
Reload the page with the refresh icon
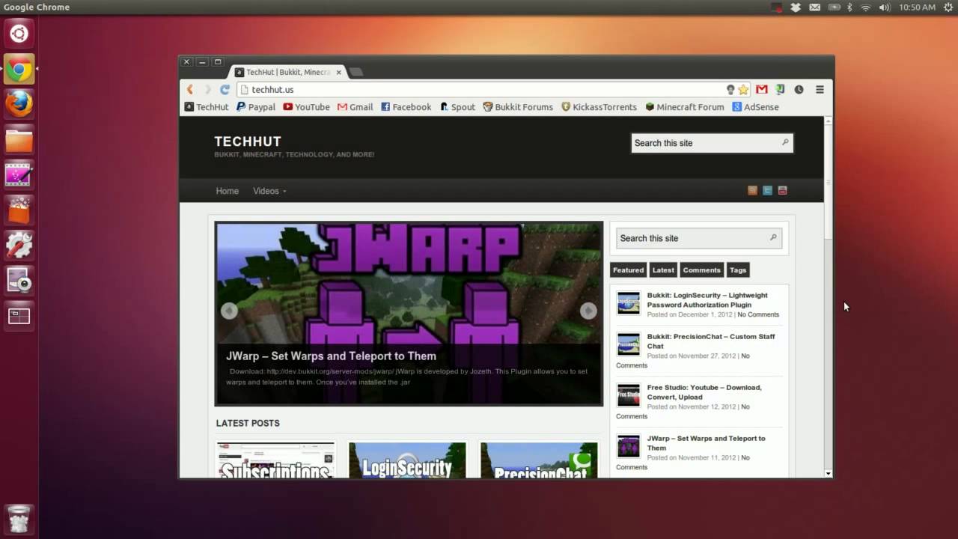(225, 89)
